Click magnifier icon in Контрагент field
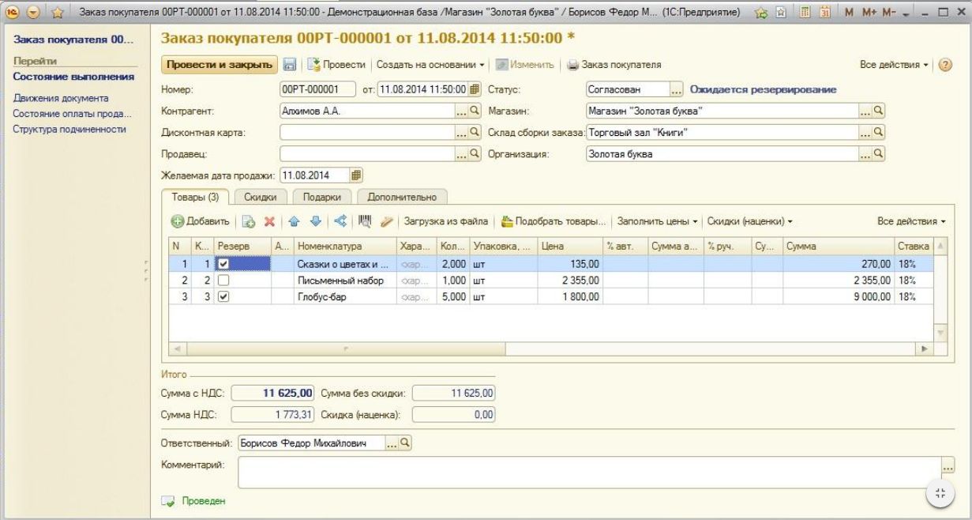Viewport: 972px width, 520px height. (x=475, y=111)
